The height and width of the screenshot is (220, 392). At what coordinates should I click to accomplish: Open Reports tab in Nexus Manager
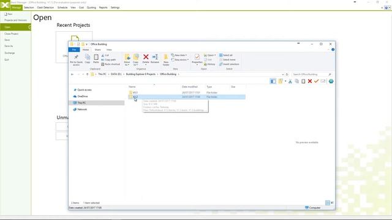[x=103, y=8]
